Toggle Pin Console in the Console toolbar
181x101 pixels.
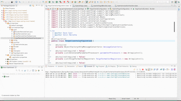pos(161,70)
